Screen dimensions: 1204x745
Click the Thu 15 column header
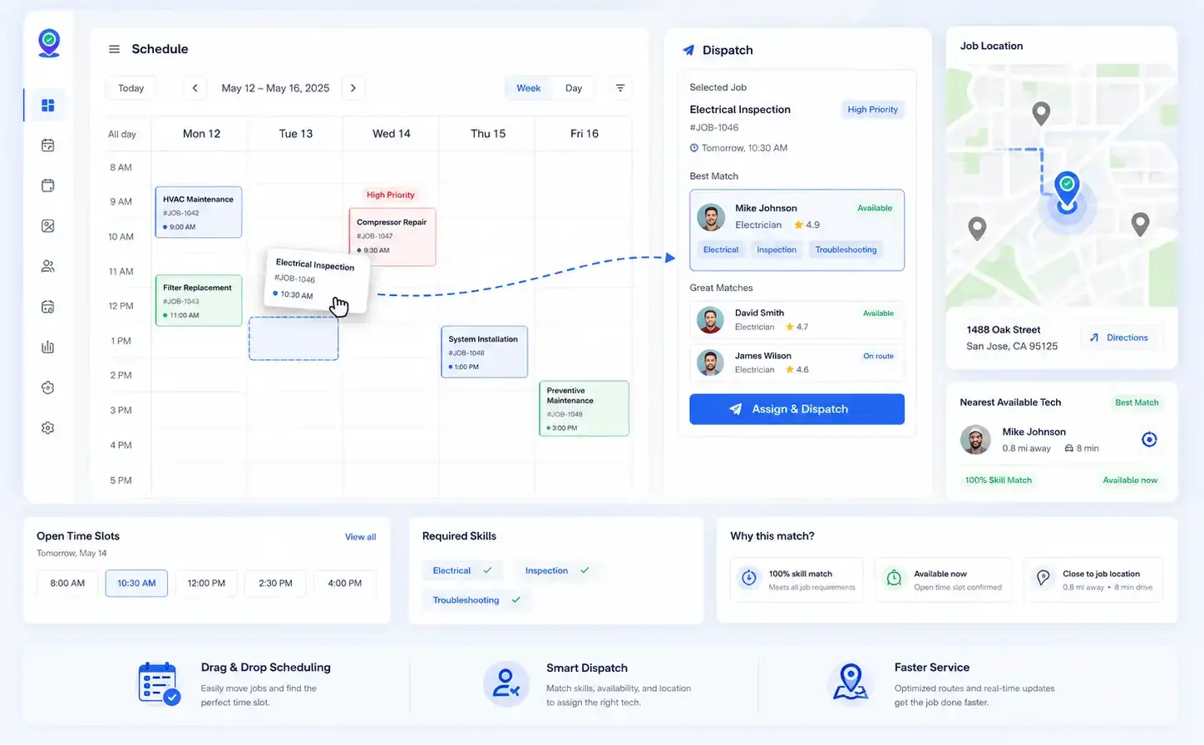coord(488,134)
